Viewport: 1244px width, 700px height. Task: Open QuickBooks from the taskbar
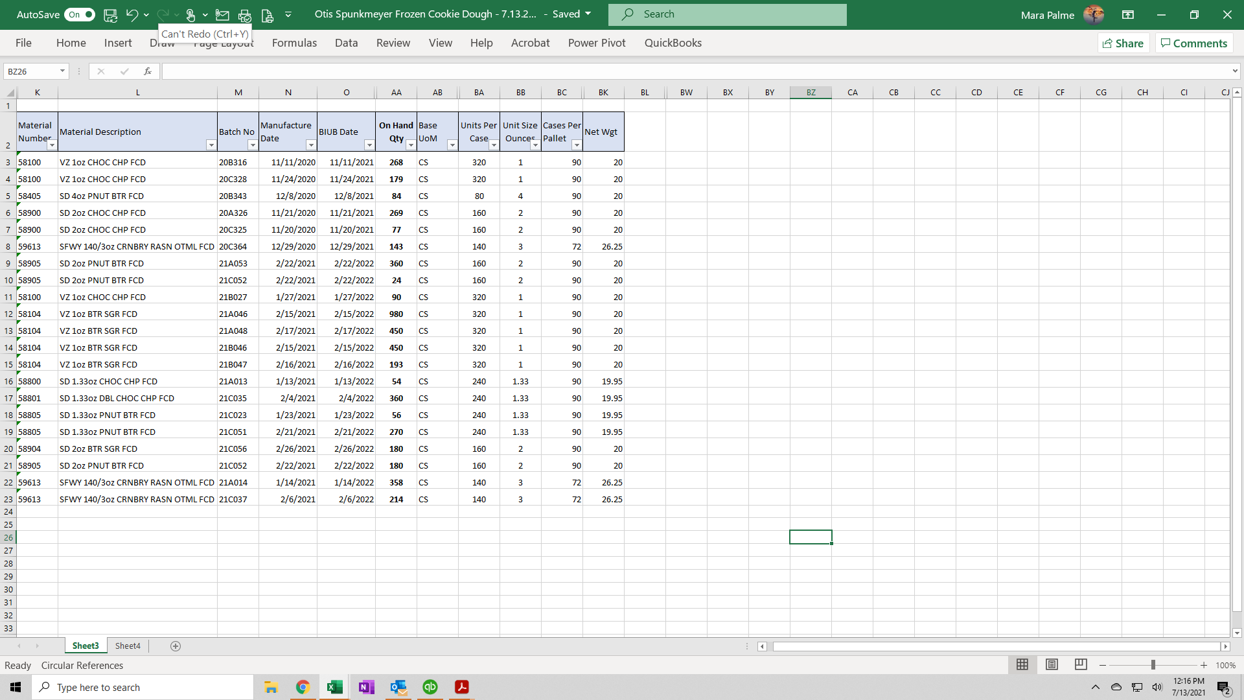click(430, 687)
